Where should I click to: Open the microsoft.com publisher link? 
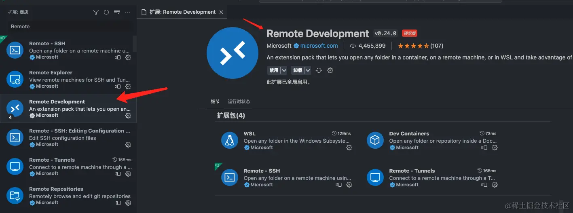pos(319,46)
